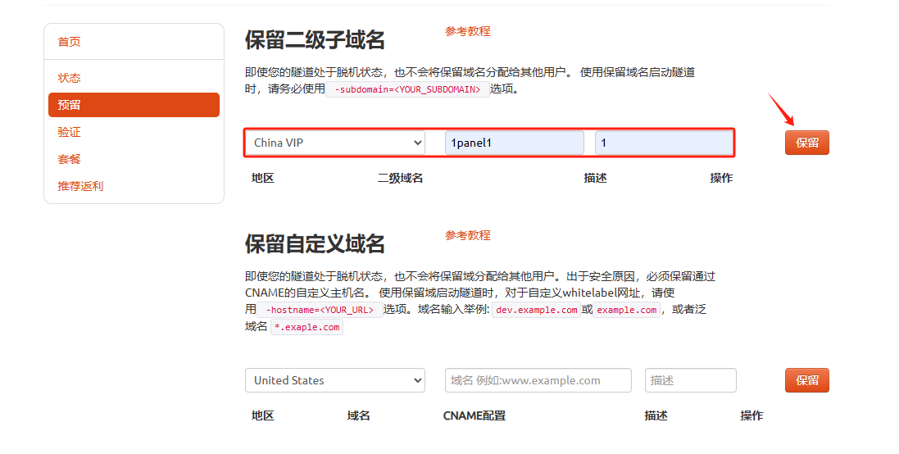899x454 pixels.
Task: Open the 套餐 sidebar link
Action: point(69,159)
